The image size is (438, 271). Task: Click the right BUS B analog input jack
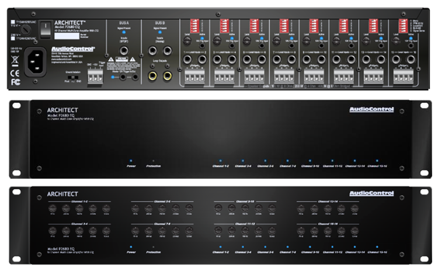[167, 51]
